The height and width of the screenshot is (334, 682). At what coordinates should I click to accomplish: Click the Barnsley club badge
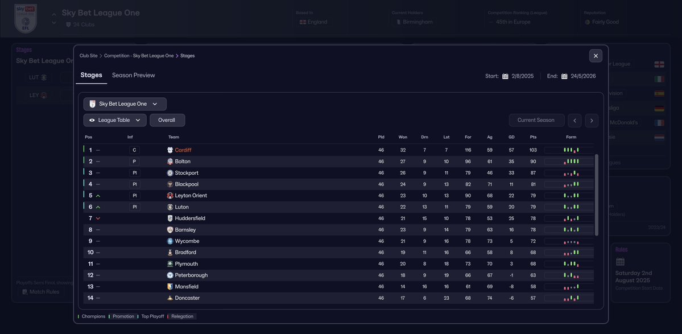[x=170, y=230]
